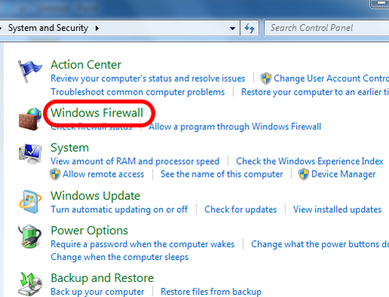Expand the address bar history dropdown
Screen dimensions: 389x297
coord(233,28)
